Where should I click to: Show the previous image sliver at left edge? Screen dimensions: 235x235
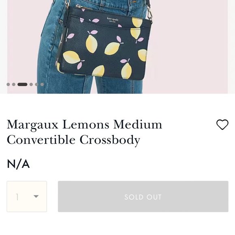(4, 47)
